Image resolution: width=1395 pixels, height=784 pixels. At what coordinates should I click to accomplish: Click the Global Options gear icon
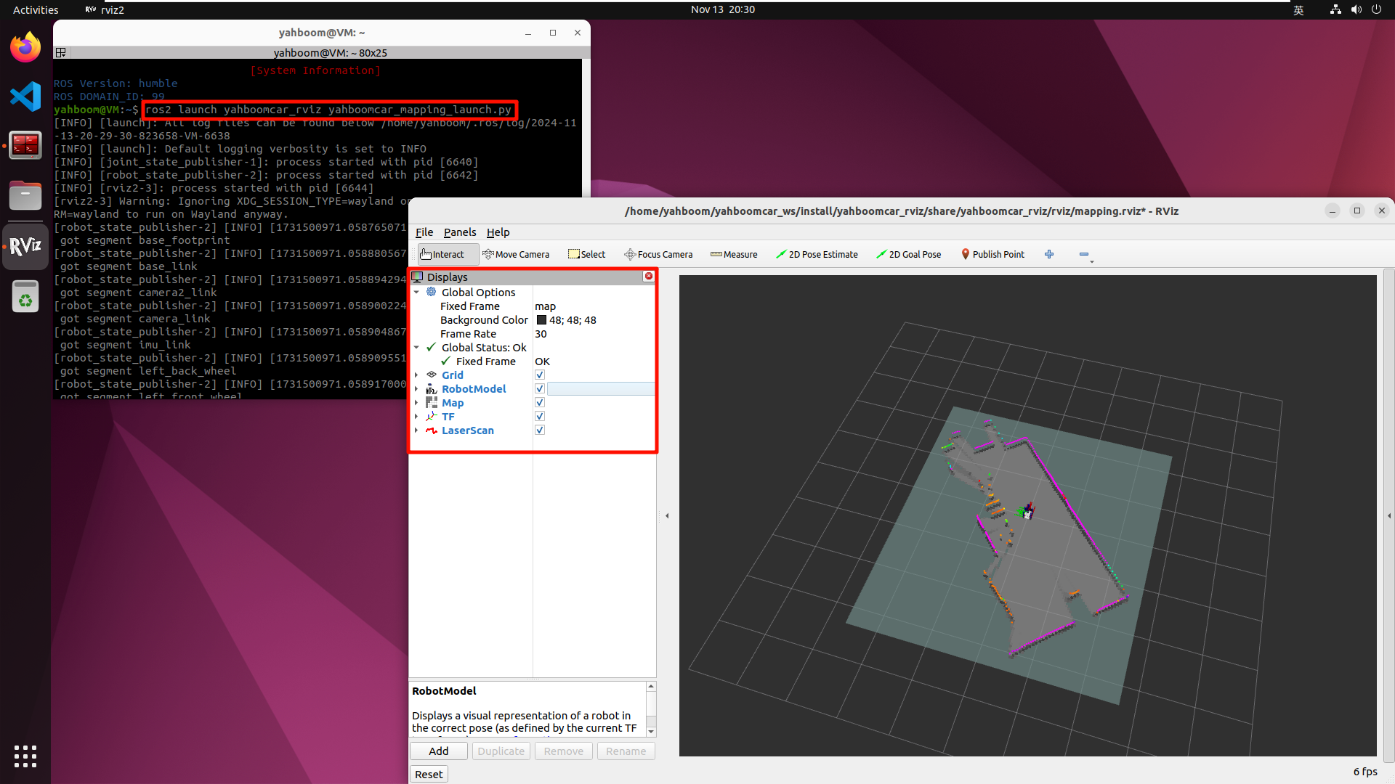click(x=431, y=292)
